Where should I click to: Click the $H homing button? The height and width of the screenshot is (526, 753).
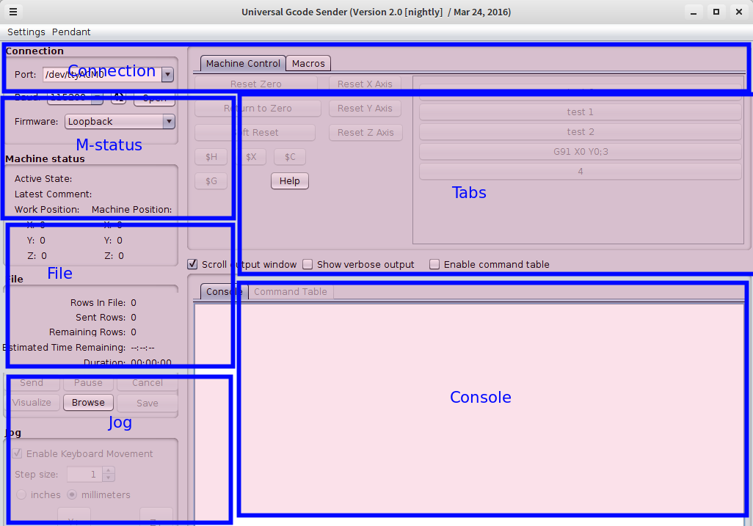(211, 157)
